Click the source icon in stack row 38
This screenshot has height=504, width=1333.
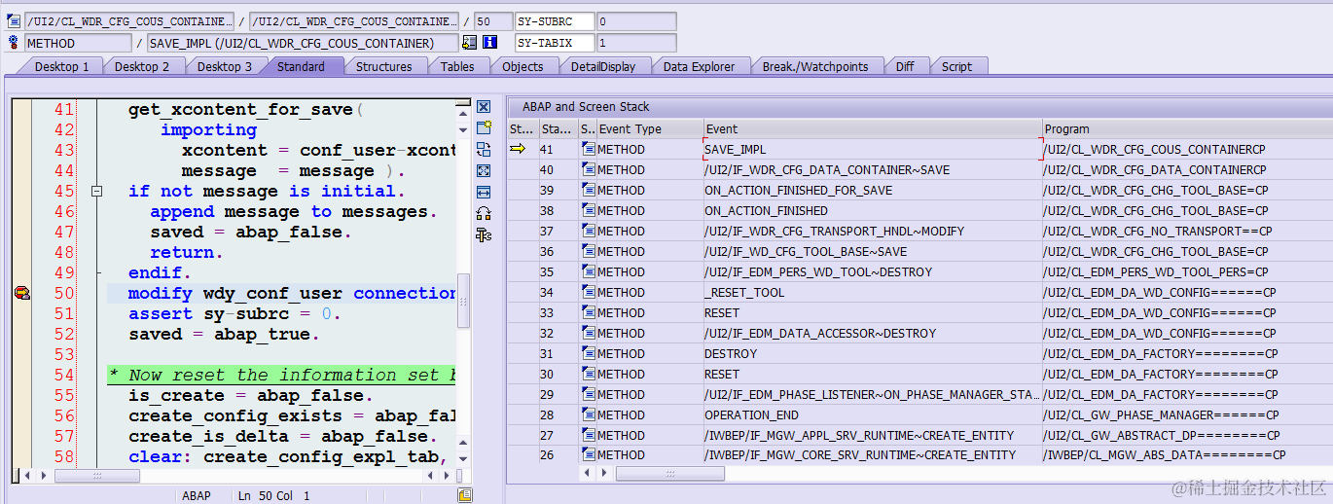coord(588,210)
